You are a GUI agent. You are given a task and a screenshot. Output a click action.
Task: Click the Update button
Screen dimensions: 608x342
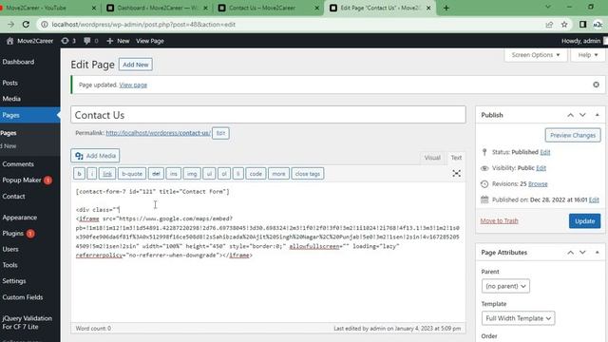point(585,221)
